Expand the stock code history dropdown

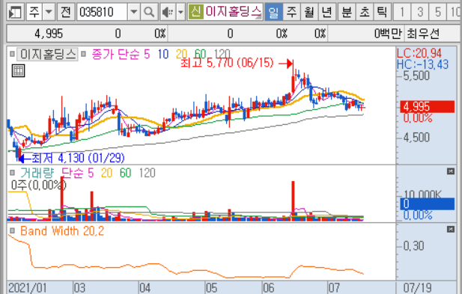(134, 12)
